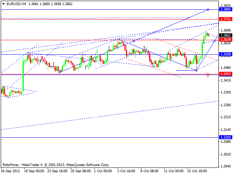
Task: Click the red up-arrow marker near 1.3452
Action: pos(208,75)
